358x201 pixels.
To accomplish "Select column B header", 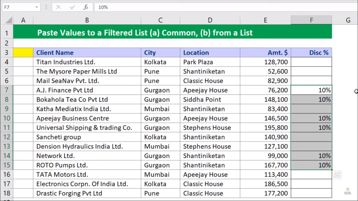I will pos(87,20).
